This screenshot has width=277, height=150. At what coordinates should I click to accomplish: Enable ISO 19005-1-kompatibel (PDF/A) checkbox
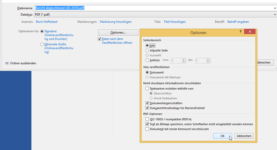(147, 119)
